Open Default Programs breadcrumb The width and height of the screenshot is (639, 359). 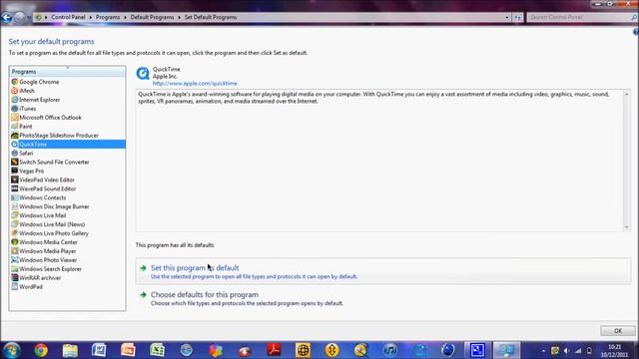click(x=152, y=18)
